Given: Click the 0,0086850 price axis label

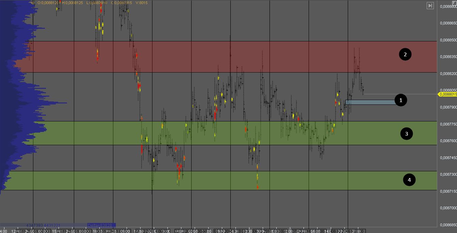Looking at the screenshot, I should click(x=448, y=225).
